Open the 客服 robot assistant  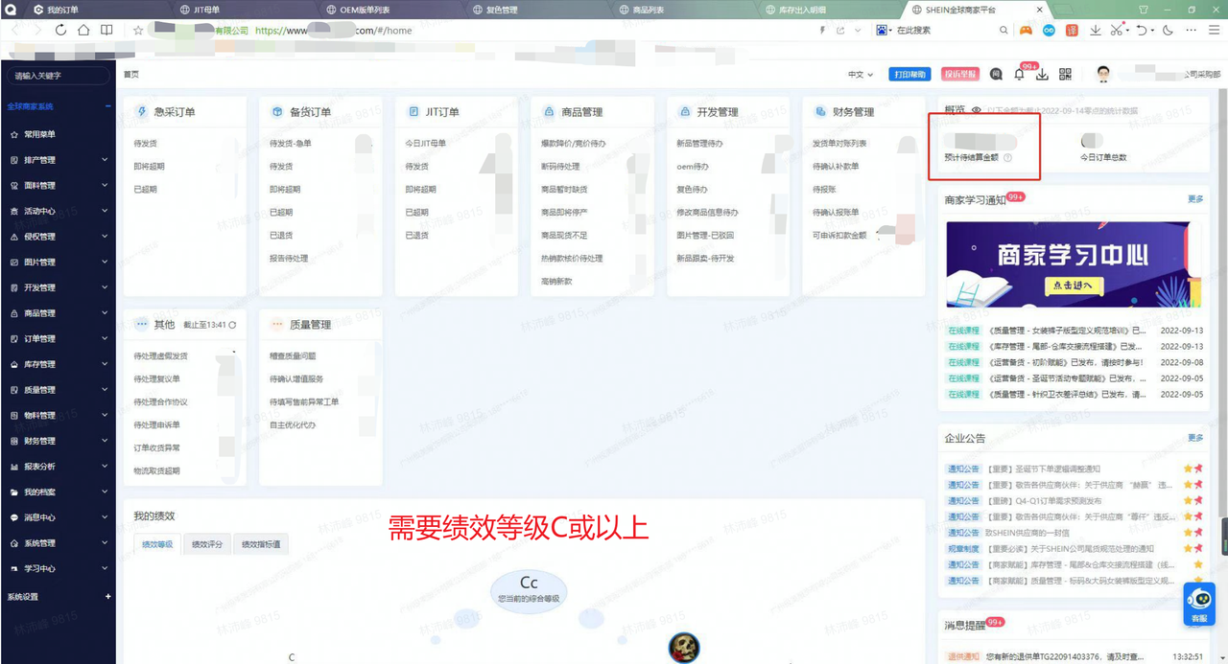coord(1199,602)
